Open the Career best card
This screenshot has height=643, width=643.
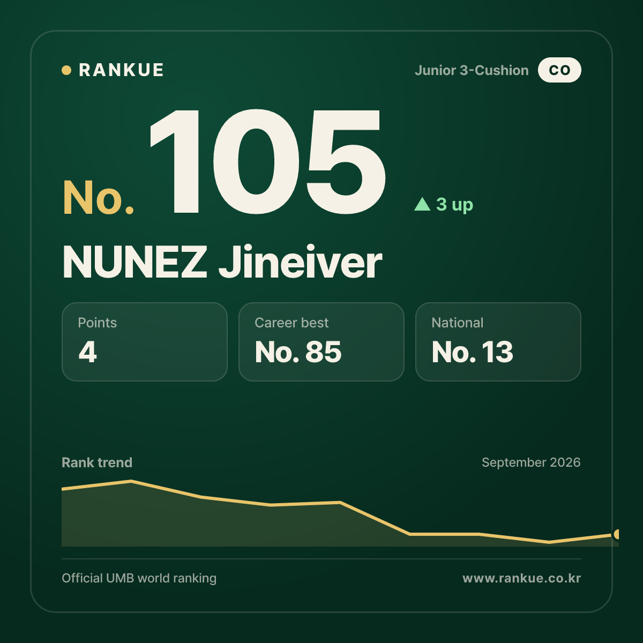(x=322, y=342)
